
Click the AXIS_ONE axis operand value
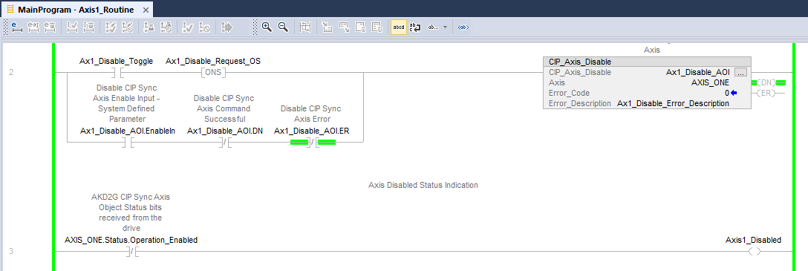(710, 83)
